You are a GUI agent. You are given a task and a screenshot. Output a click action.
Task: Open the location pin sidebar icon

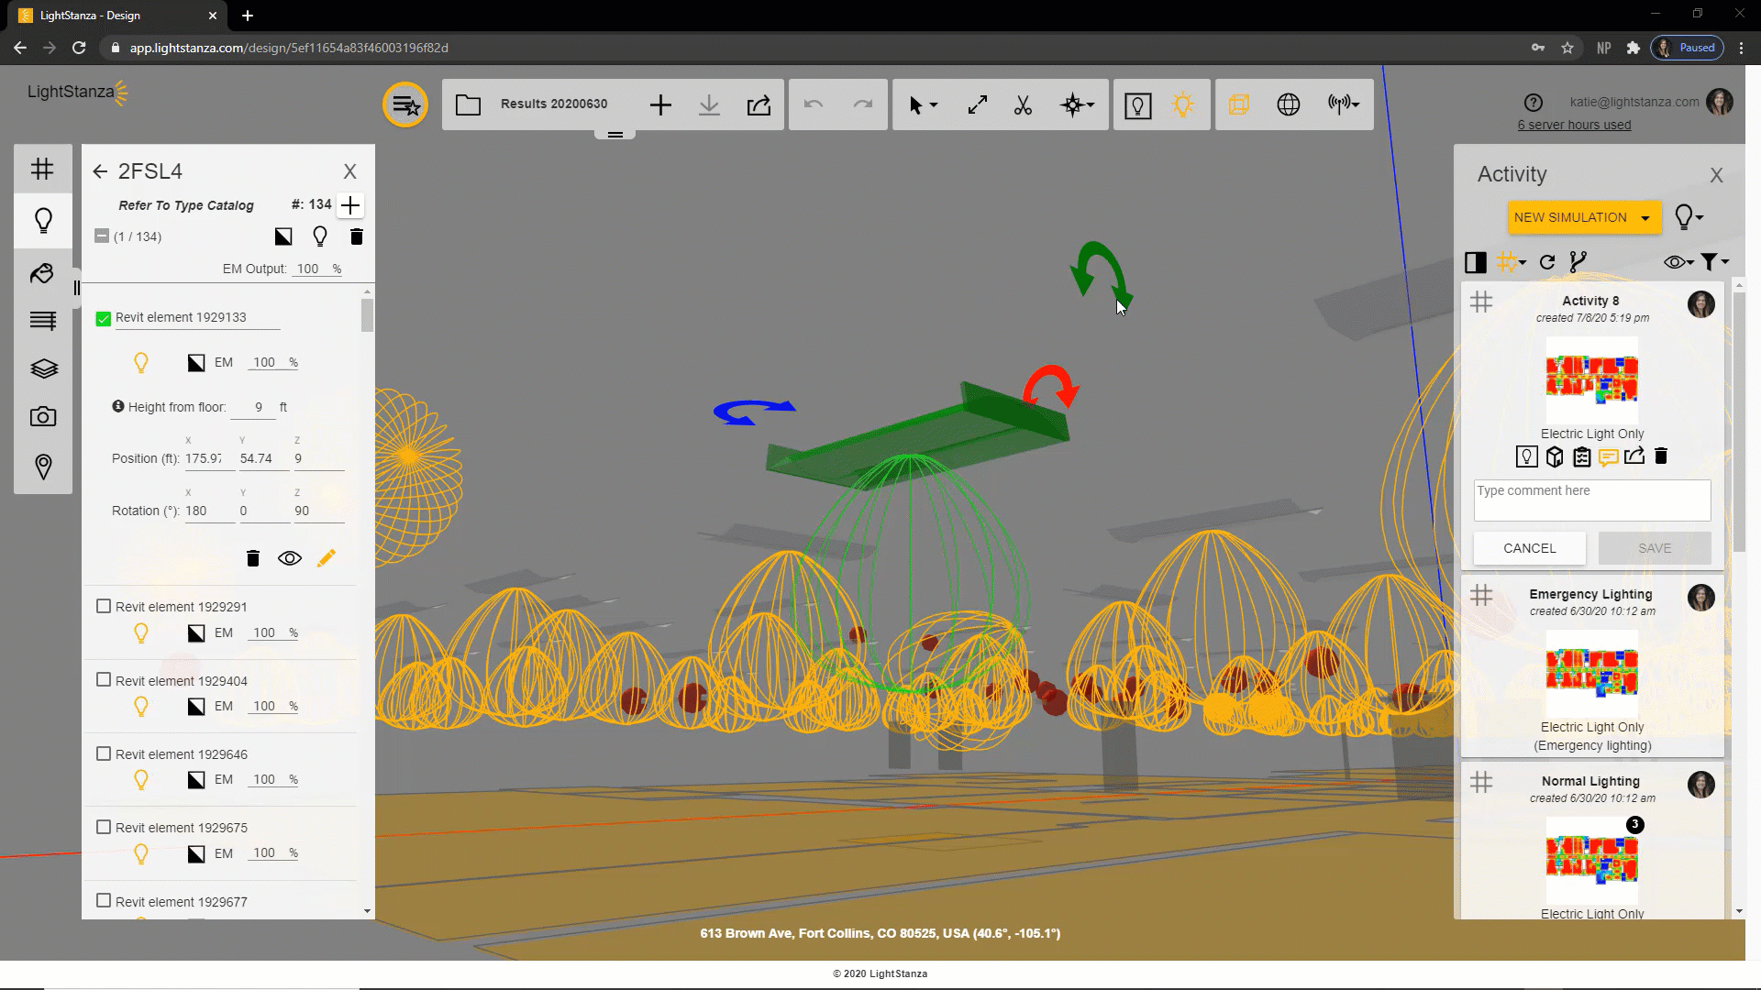[43, 467]
